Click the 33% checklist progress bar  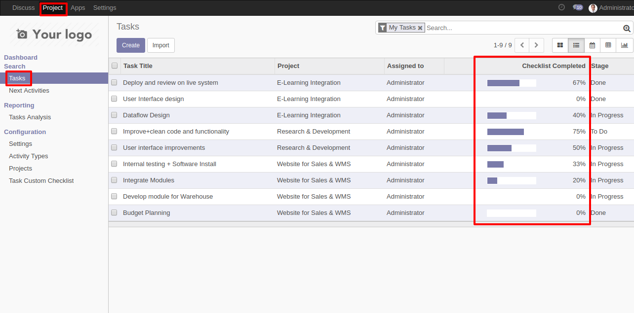tap(512, 164)
